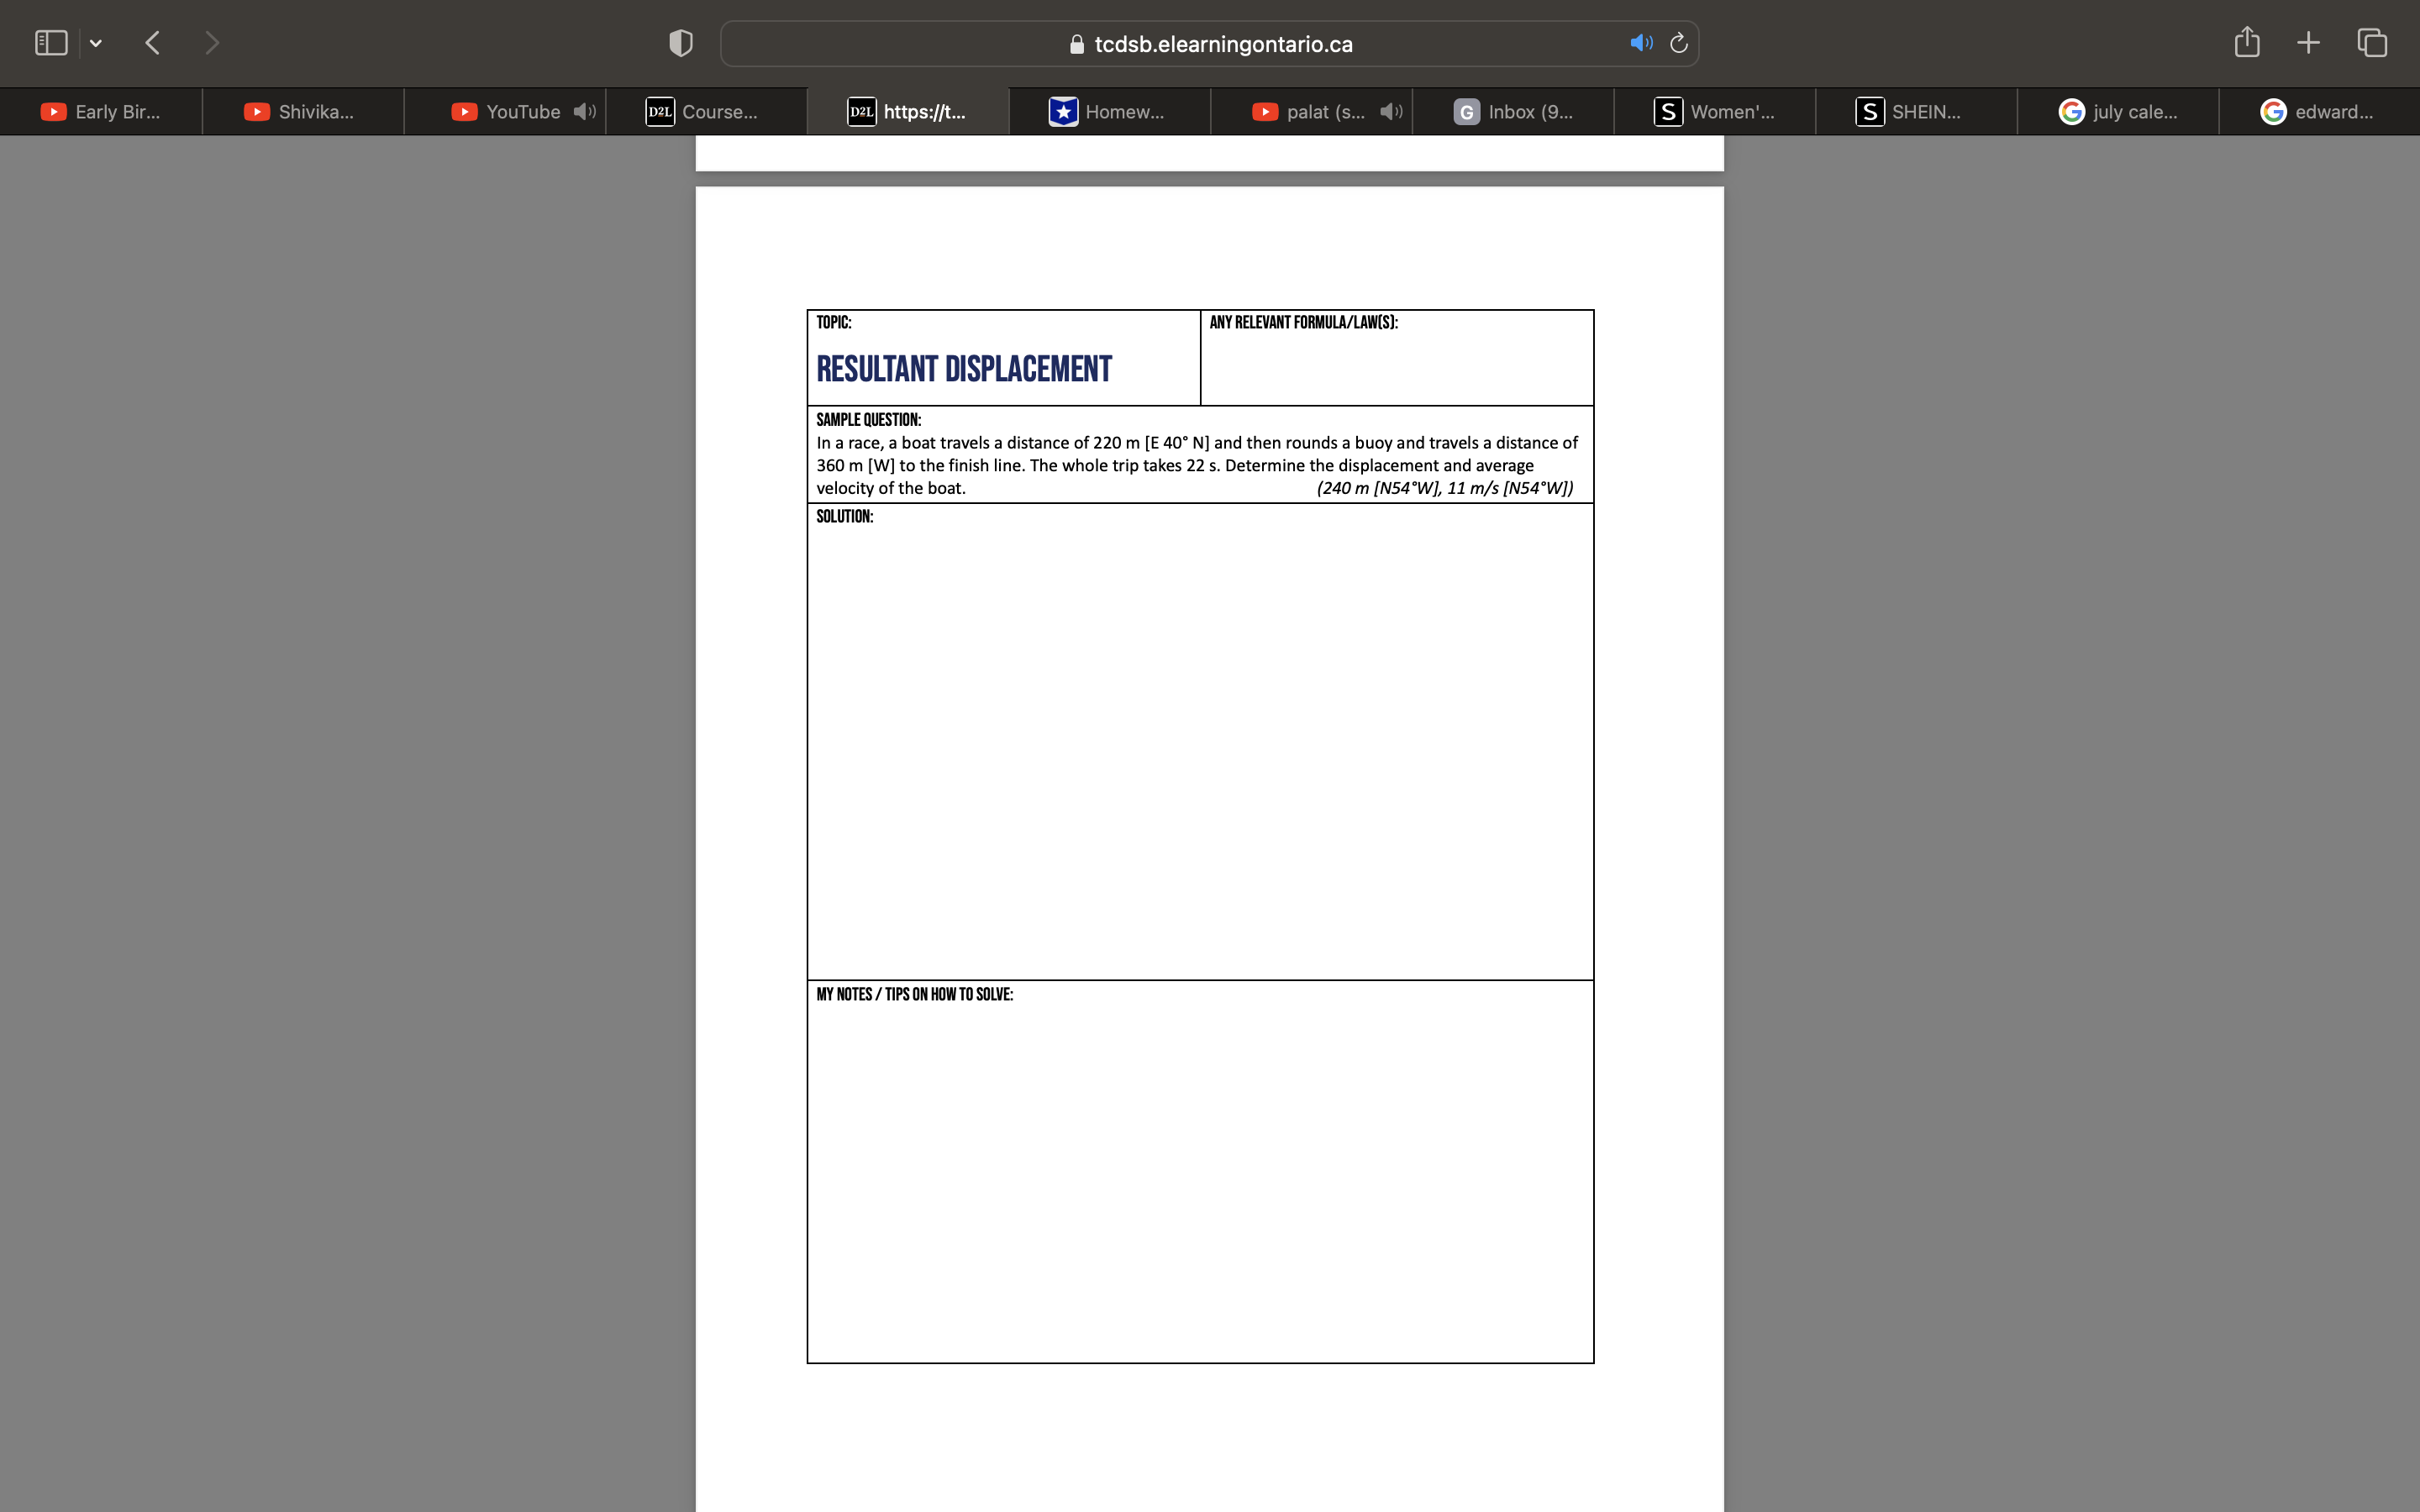
Task: Show the tab overview
Action: (x=2371, y=42)
